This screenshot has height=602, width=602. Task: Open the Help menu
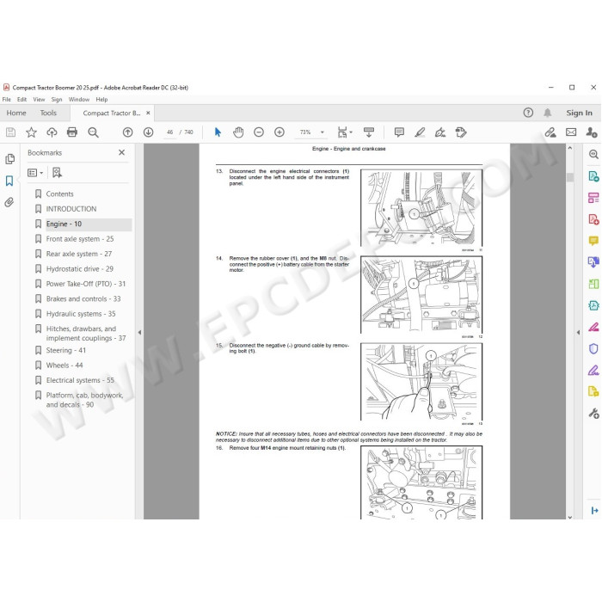point(101,100)
